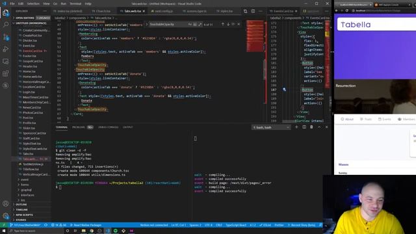The image size is (416, 234).
Task: Open the Source Control view
Action: [6, 37]
